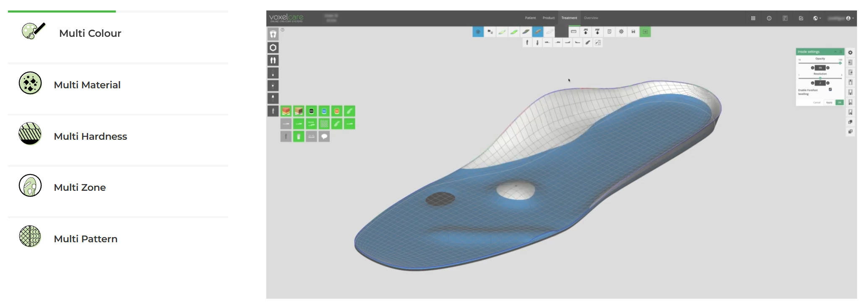The height and width of the screenshot is (305, 862).
Task: Switch to the Overview tab
Action: [591, 18]
